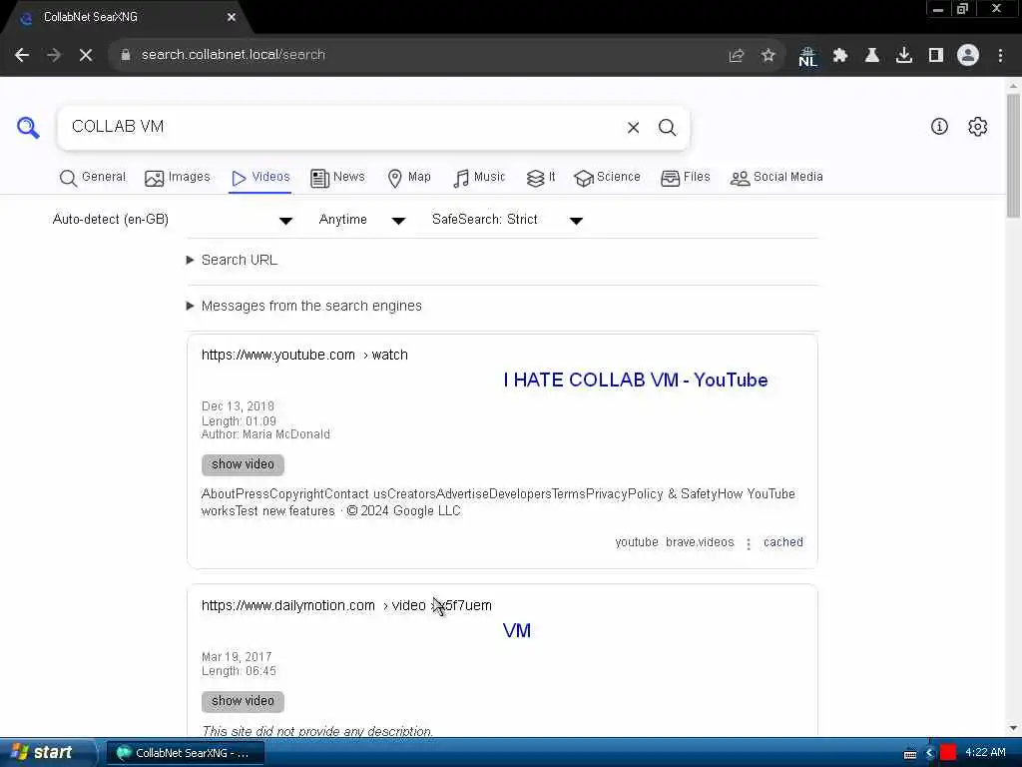The width and height of the screenshot is (1022, 767).
Task: Click the youtube.com watch URL
Action: [304, 355]
